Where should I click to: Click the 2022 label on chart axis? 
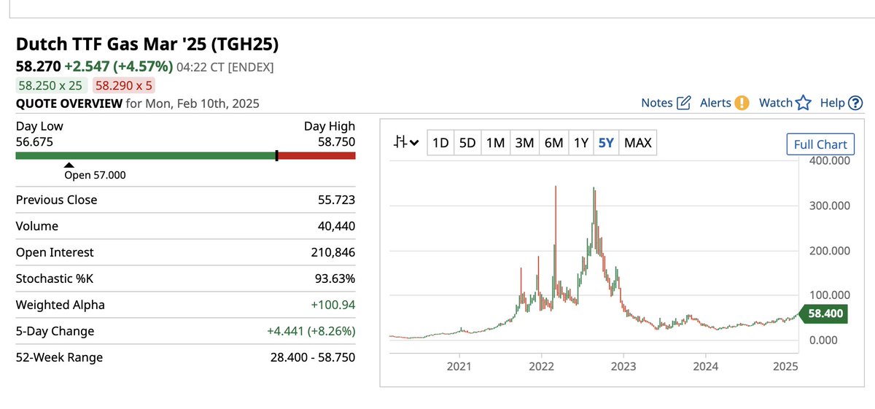tap(542, 366)
